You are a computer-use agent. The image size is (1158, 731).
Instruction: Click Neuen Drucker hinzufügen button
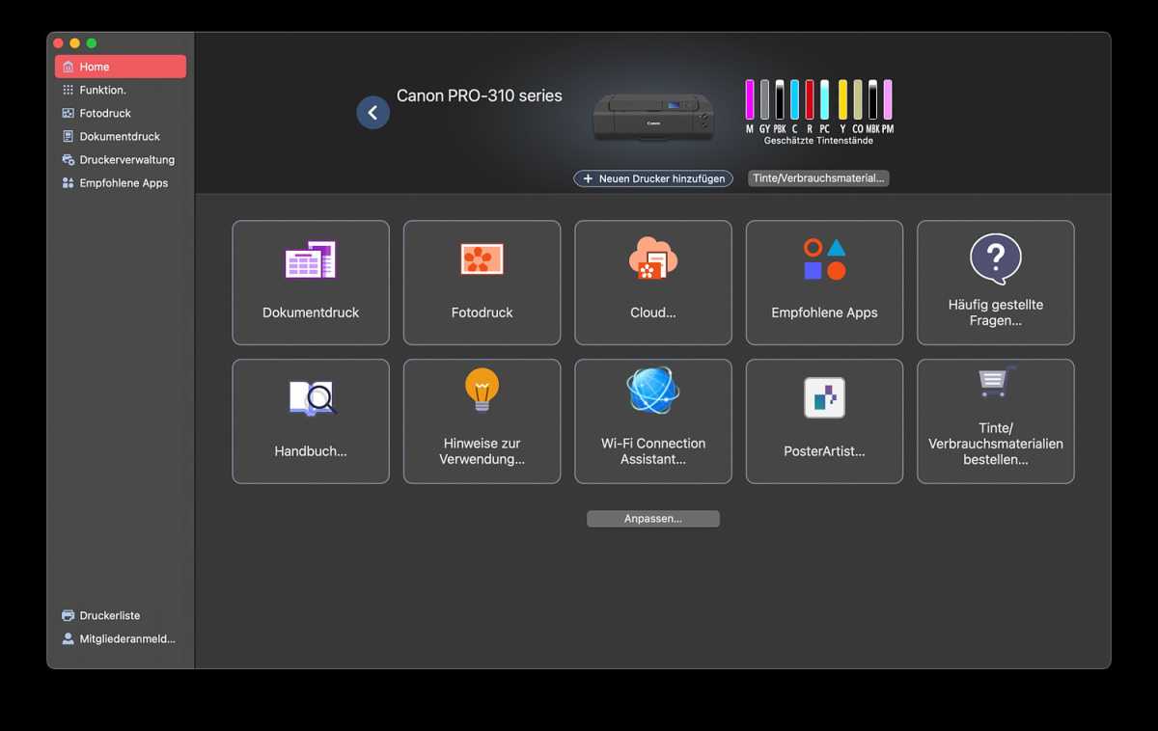click(x=653, y=178)
